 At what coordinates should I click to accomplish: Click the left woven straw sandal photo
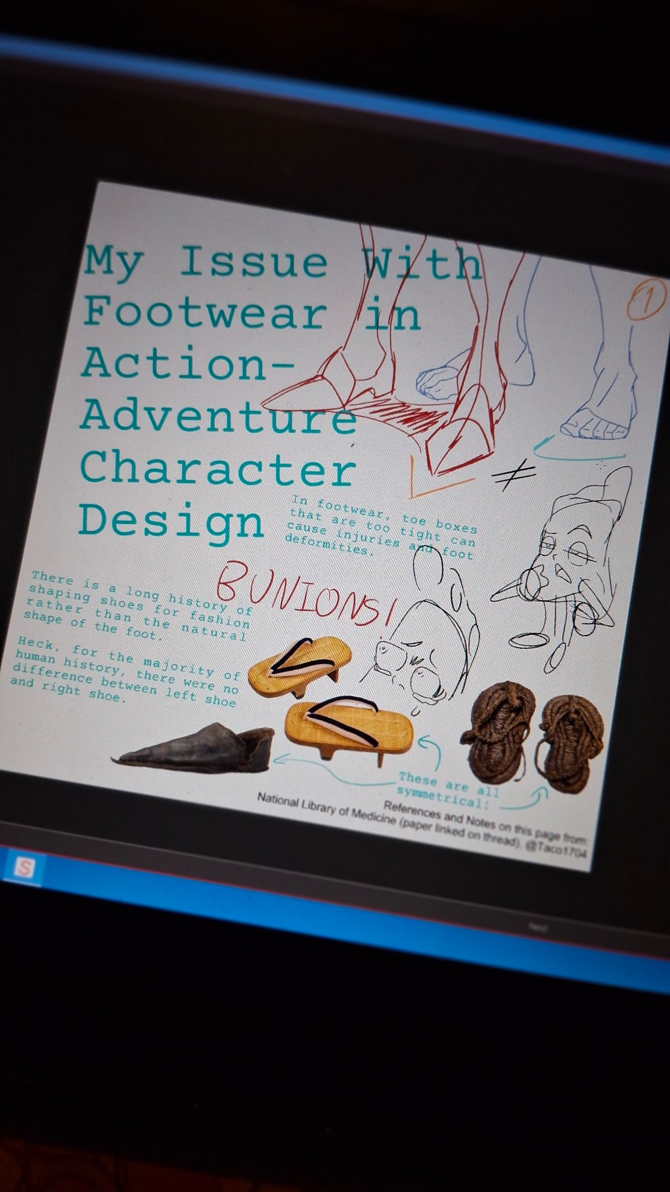tap(498, 727)
